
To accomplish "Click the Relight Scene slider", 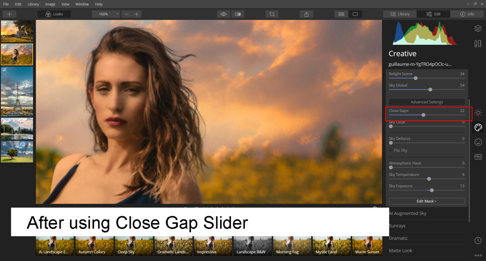I will click(427, 78).
